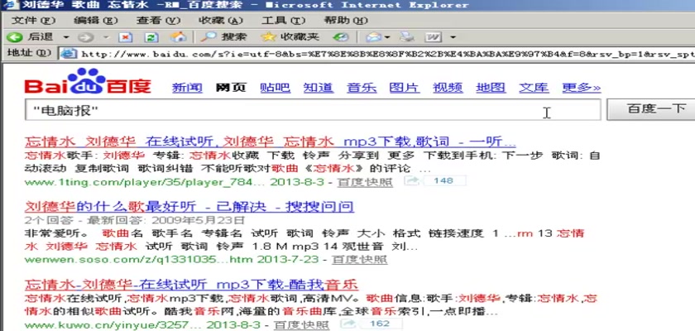Expand the Mail dropdown arrow
Screen dimensions: 695x331
(387, 37)
